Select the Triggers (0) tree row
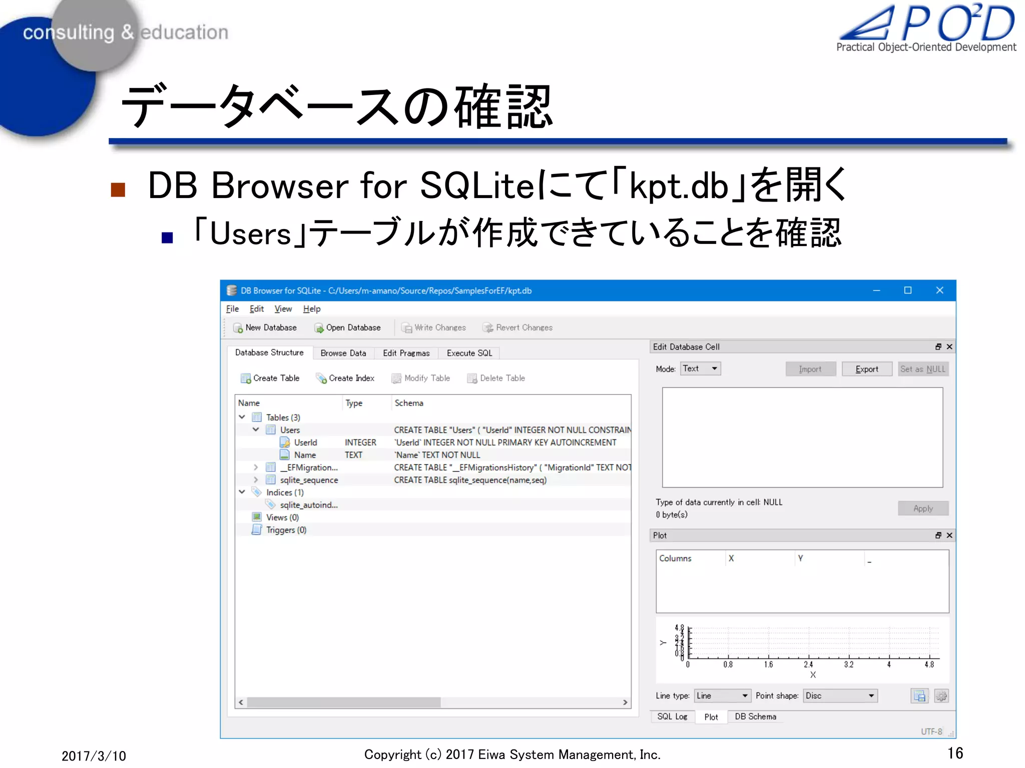 click(x=433, y=530)
